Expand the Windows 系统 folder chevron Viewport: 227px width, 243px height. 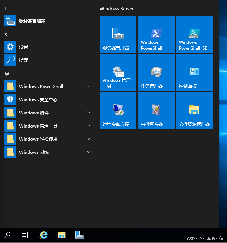(x=89, y=152)
